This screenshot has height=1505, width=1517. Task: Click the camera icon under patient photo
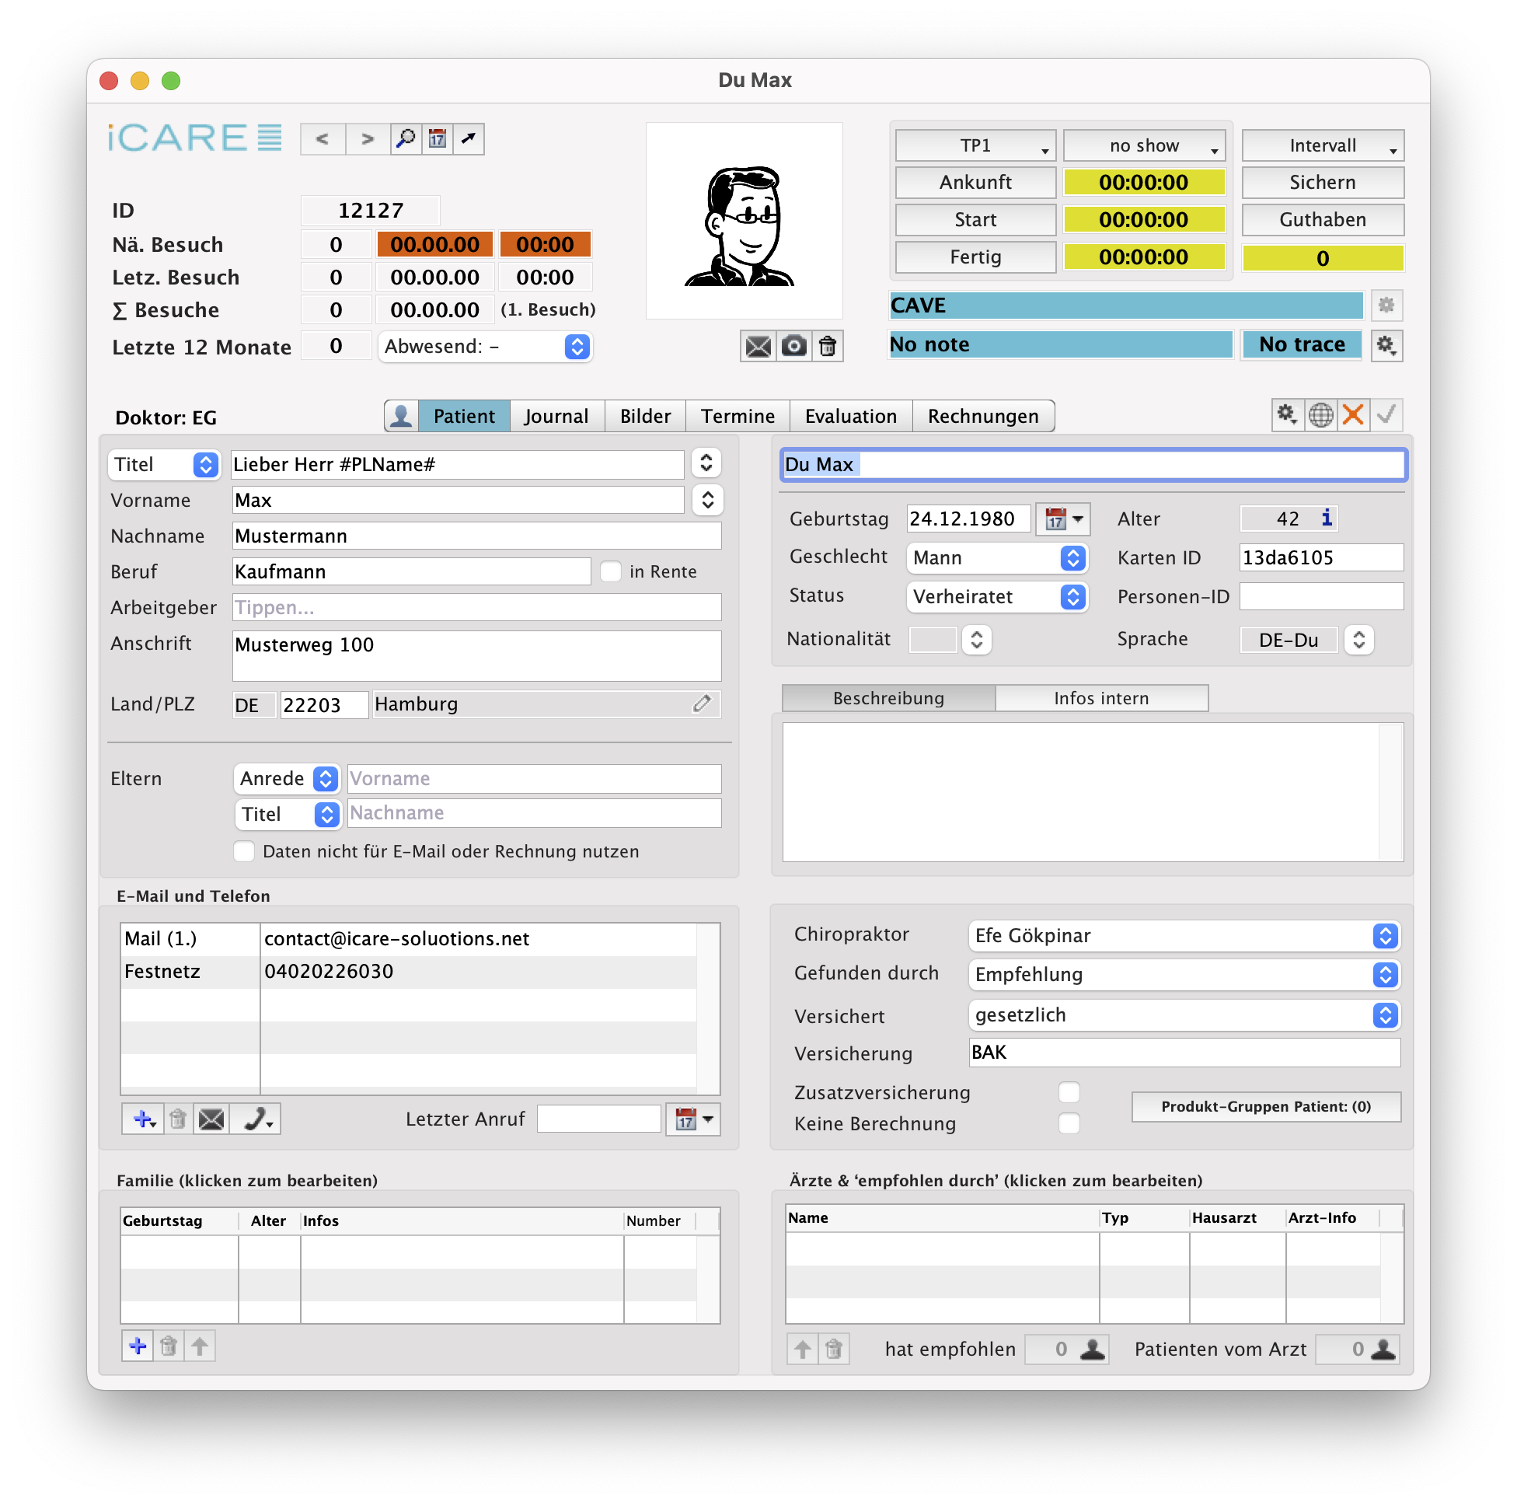(x=793, y=347)
